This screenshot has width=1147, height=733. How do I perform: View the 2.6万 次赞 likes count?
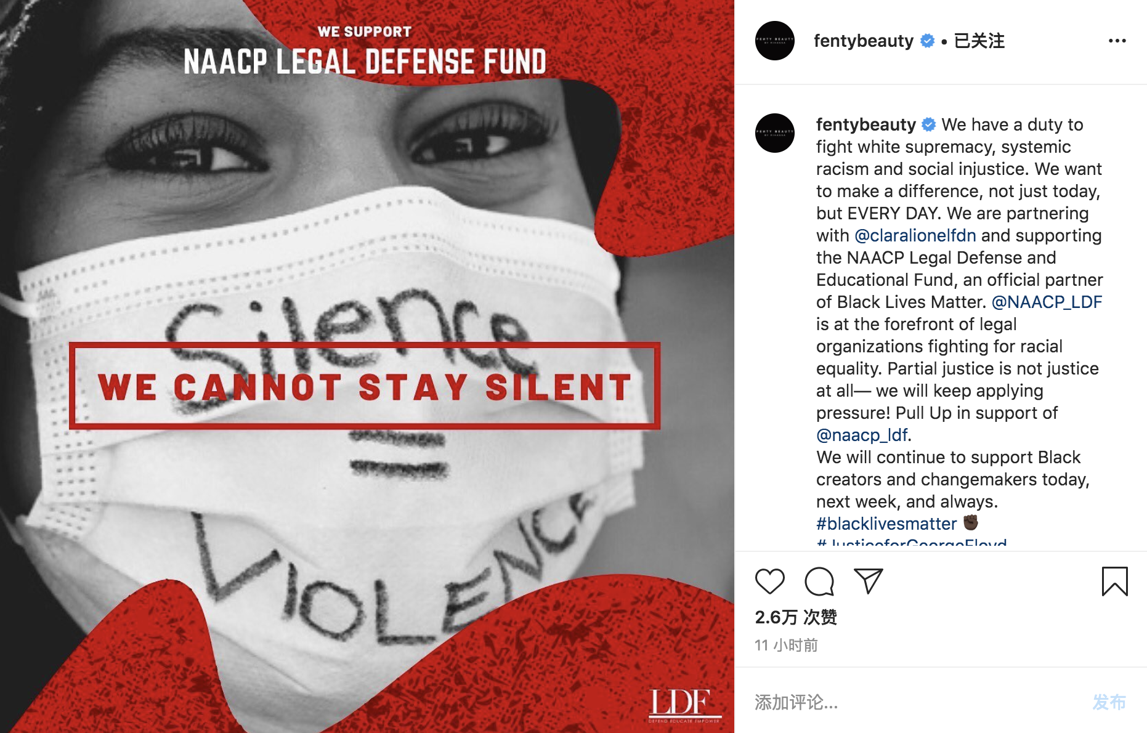796,617
